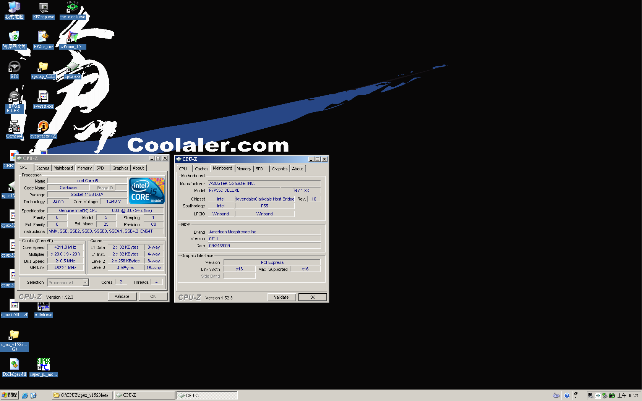Launch the wPrime shortcut icon
The height and width of the screenshot is (401, 642).
coord(73,40)
